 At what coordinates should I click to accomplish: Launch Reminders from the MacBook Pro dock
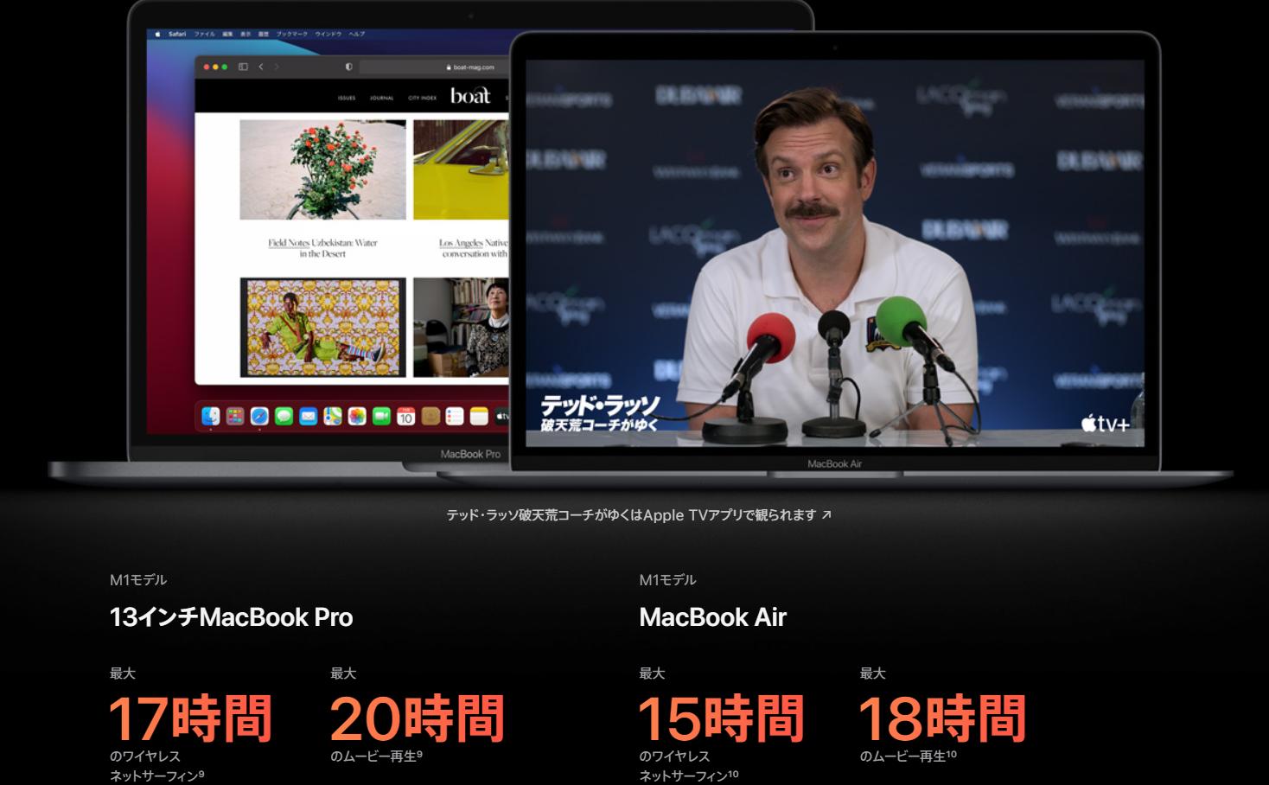pos(455,417)
